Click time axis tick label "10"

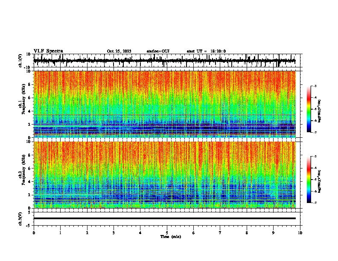300,233
